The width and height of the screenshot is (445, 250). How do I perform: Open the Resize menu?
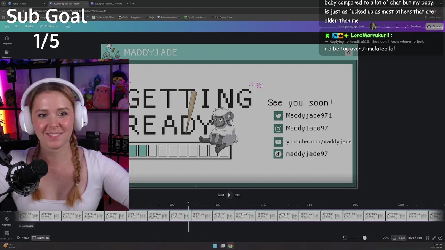(29, 26)
